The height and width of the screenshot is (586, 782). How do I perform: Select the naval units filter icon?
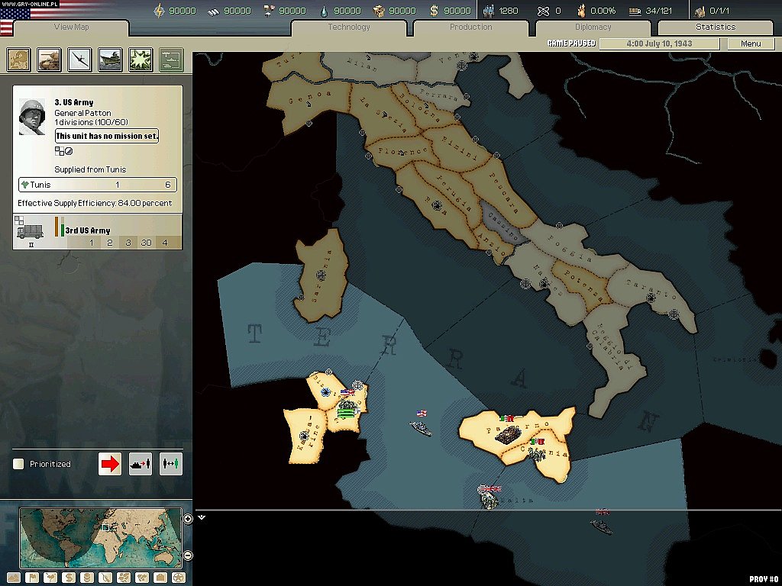110,60
